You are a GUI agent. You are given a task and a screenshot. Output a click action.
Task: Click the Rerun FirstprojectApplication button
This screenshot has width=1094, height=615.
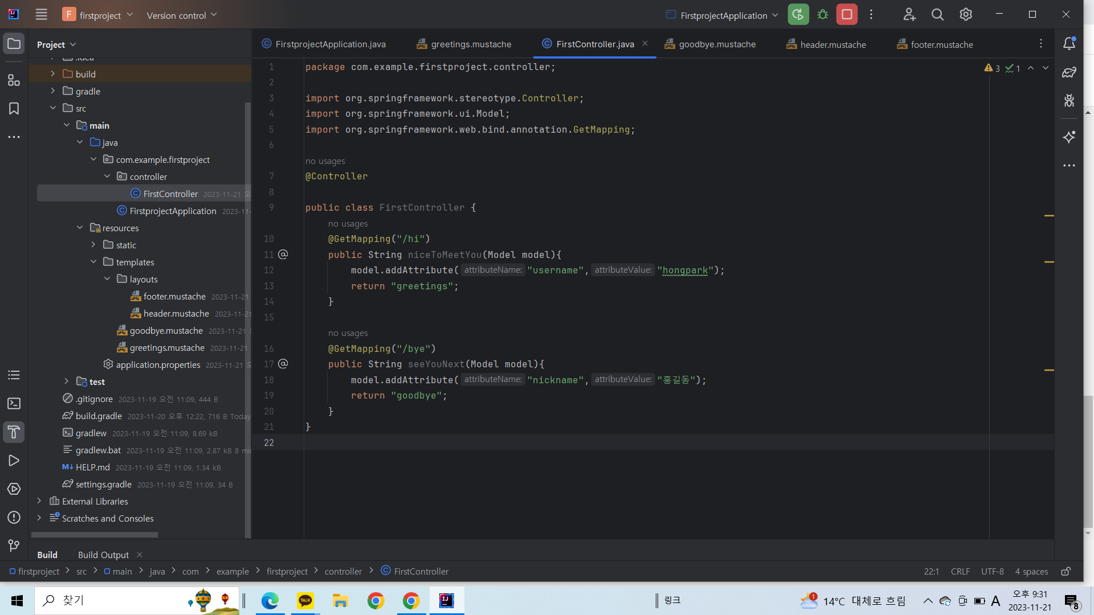798,15
